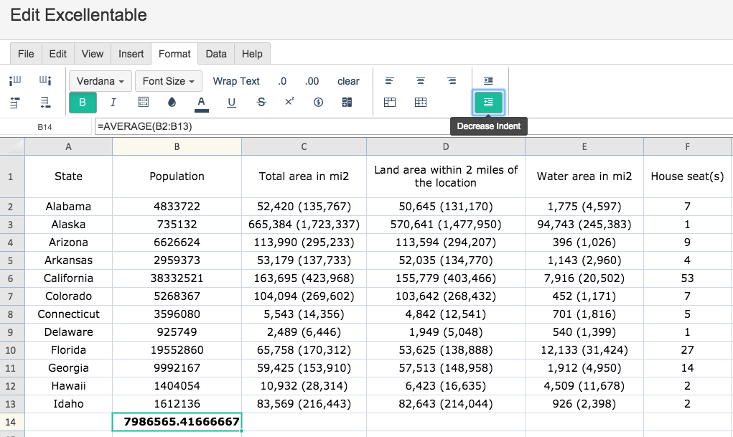
Task: Click the clear formatting button
Action: pyautogui.click(x=348, y=81)
